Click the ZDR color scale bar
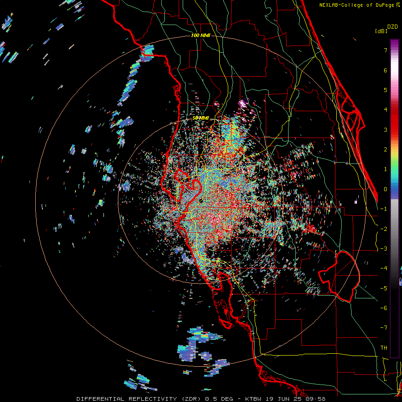Image resolution: width=402 pixels, height=402 pixels. coord(394,198)
